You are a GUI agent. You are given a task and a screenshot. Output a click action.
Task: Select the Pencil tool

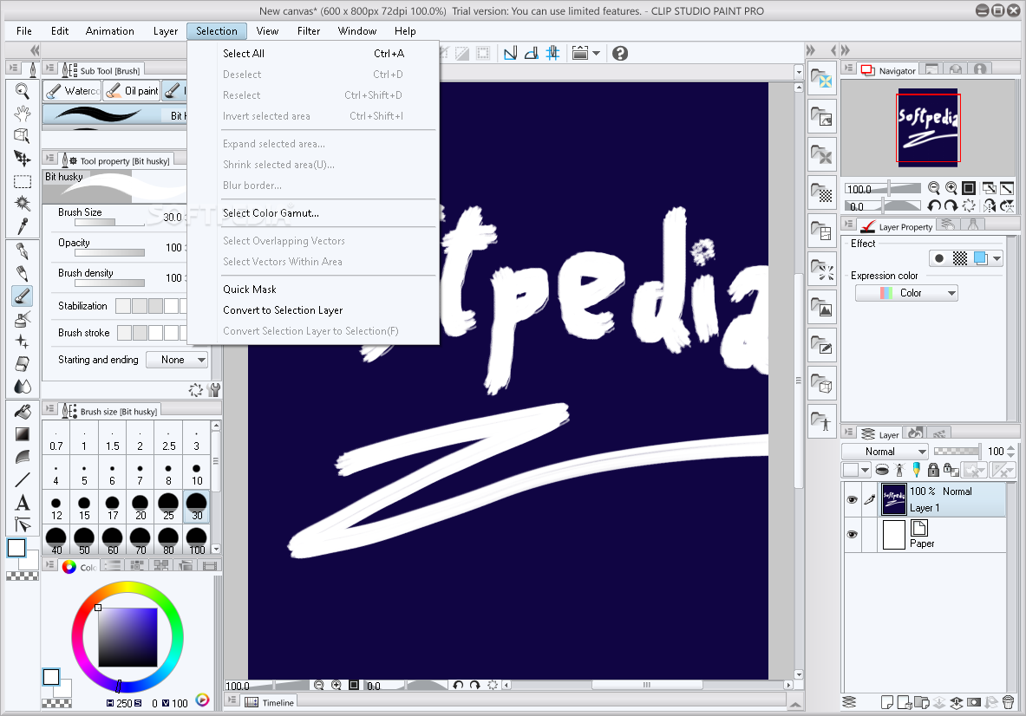pos(23,274)
